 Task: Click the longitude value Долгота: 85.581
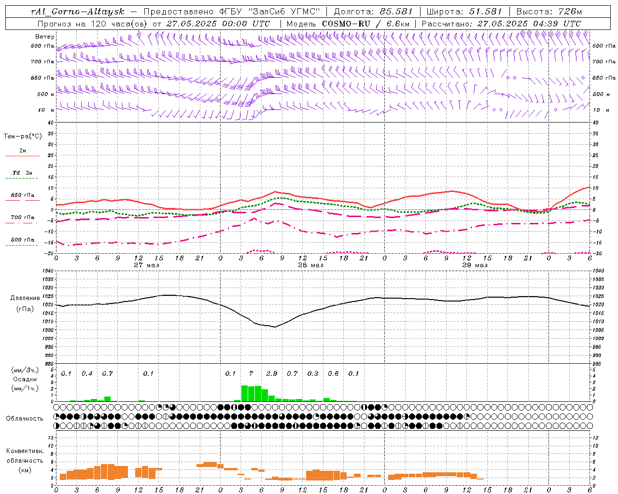[x=373, y=12]
